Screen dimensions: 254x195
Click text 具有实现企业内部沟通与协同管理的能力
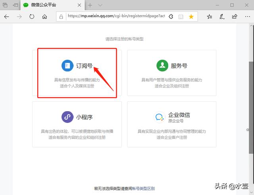click(172, 131)
